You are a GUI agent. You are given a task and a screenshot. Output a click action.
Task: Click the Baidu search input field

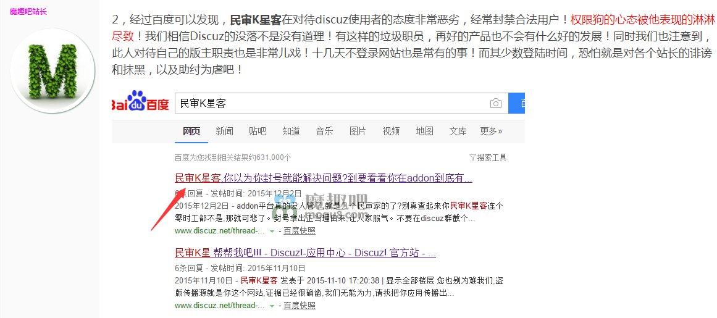click(342, 103)
